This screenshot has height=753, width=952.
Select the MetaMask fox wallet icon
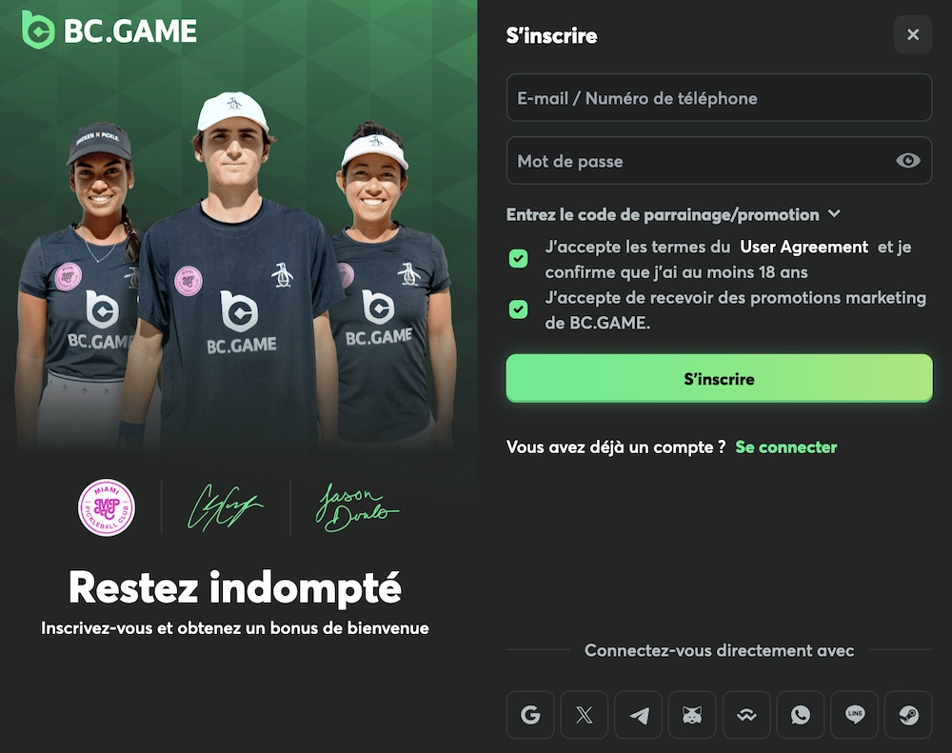coord(692,715)
